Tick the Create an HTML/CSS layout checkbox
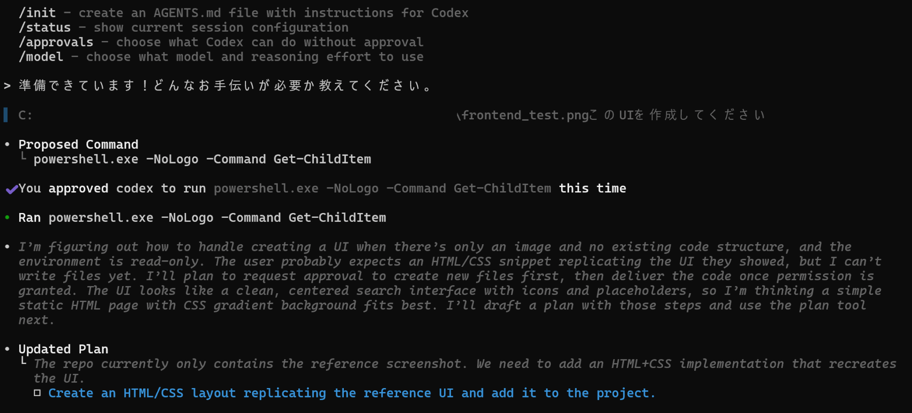The image size is (912, 413). coord(37,393)
